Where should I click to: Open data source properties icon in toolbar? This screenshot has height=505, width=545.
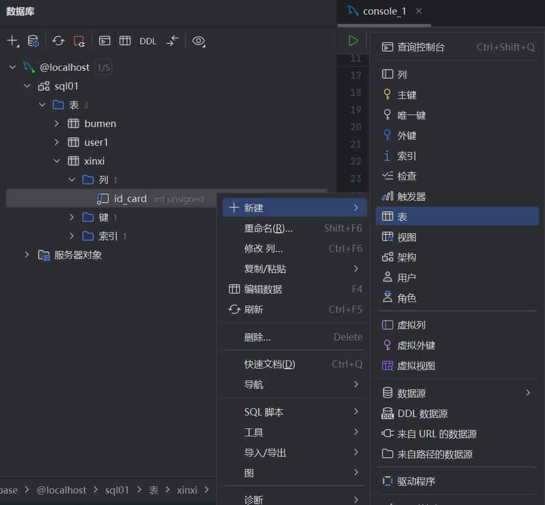point(33,41)
